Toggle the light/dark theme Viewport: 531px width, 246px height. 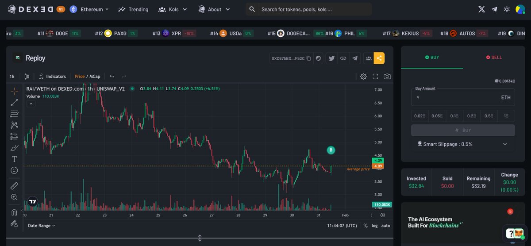point(507,9)
